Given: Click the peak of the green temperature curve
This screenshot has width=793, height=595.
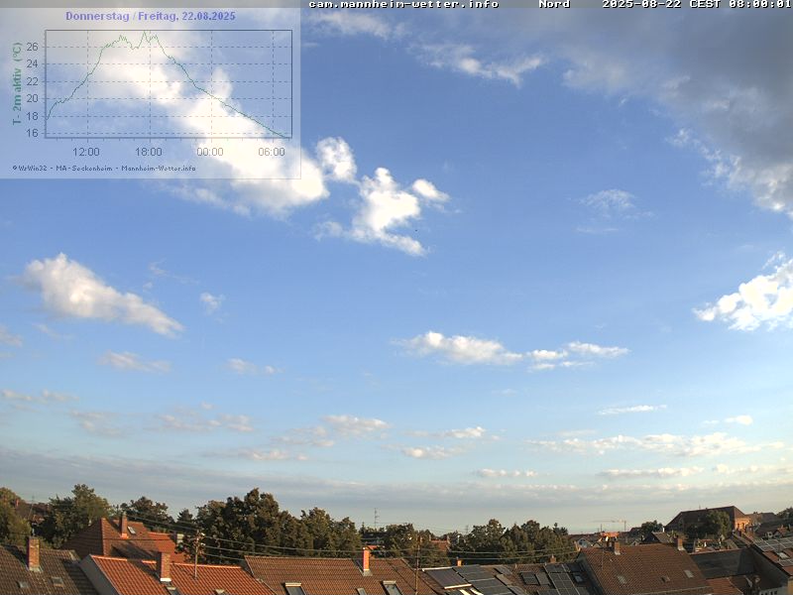Looking at the screenshot, I should point(144,33).
